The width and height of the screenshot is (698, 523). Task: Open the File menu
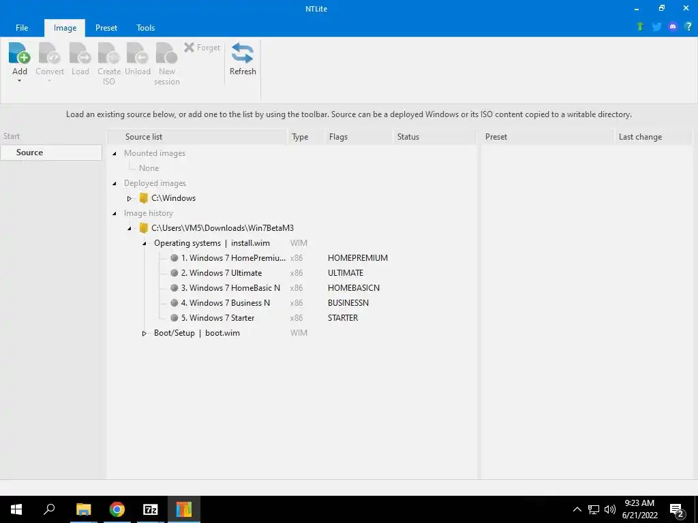click(22, 27)
